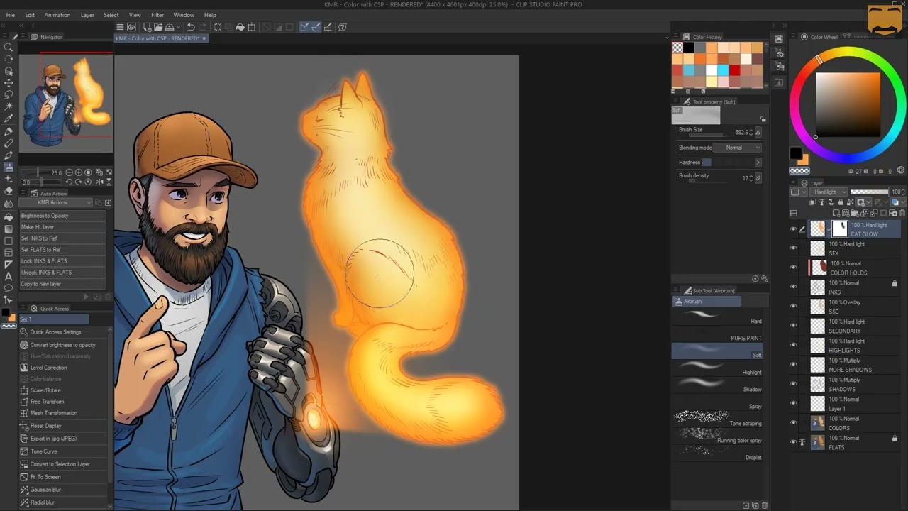Select the Pen tool in the toolbar

coord(9,131)
